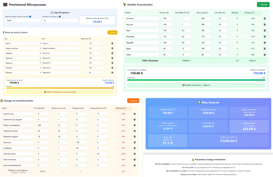Viewport: 273px width, 177px height.
Task: Remove the Radis variety with its trash icon
Action: [265, 30]
